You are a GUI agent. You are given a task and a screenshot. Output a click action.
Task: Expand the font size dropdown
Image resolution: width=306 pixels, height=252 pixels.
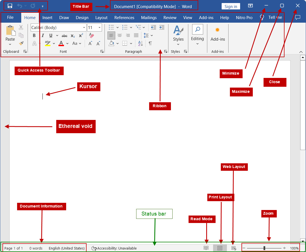[x=99, y=28]
